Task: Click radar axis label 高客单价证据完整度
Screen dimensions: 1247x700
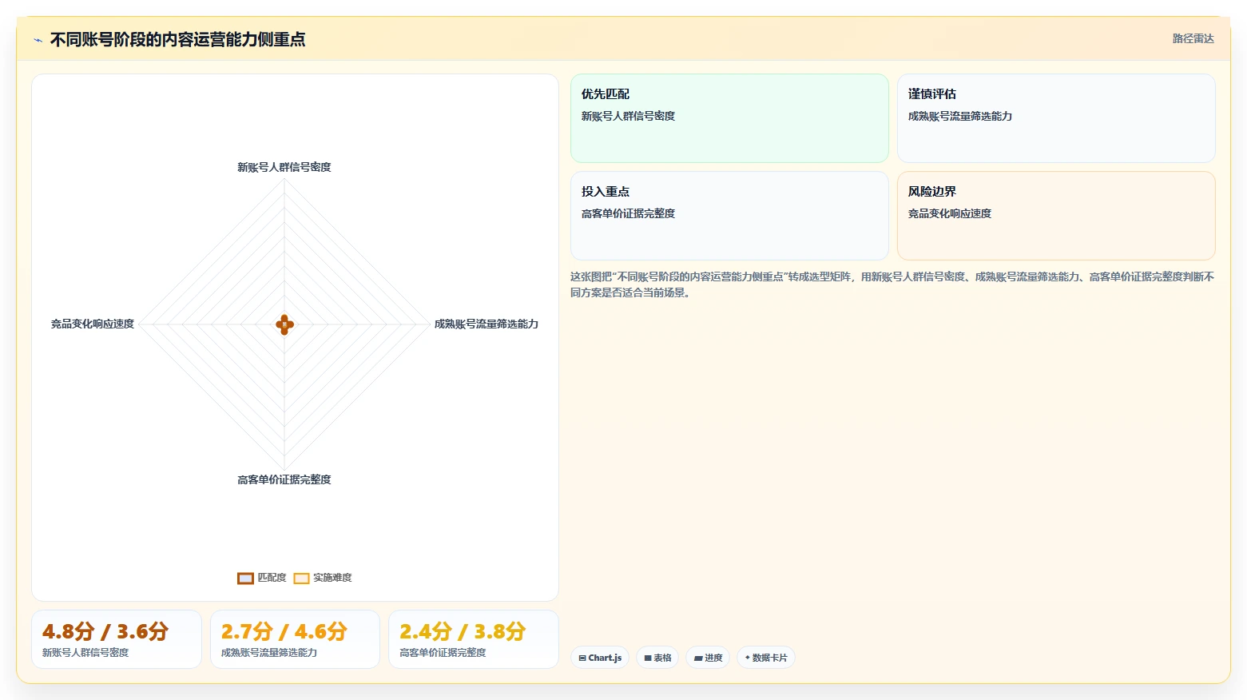Action: (x=284, y=479)
